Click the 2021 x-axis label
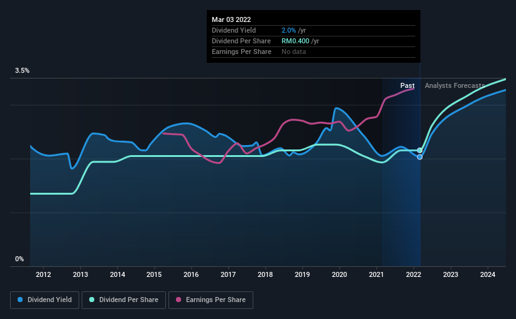Image resolution: width=516 pixels, height=319 pixels. [376, 274]
